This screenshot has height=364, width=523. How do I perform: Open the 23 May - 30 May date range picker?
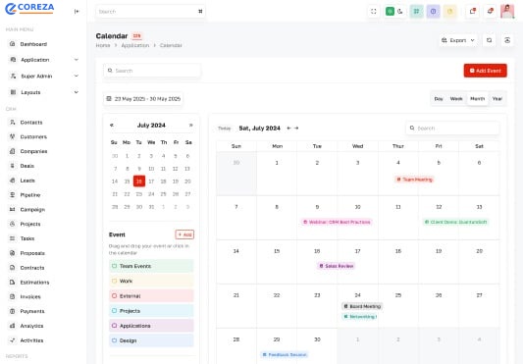pyautogui.click(x=143, y=99)
